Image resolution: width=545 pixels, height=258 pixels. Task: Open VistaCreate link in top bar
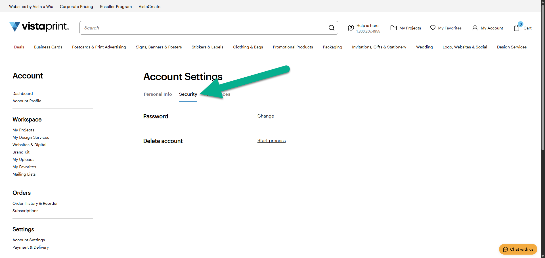pos(149,7)
